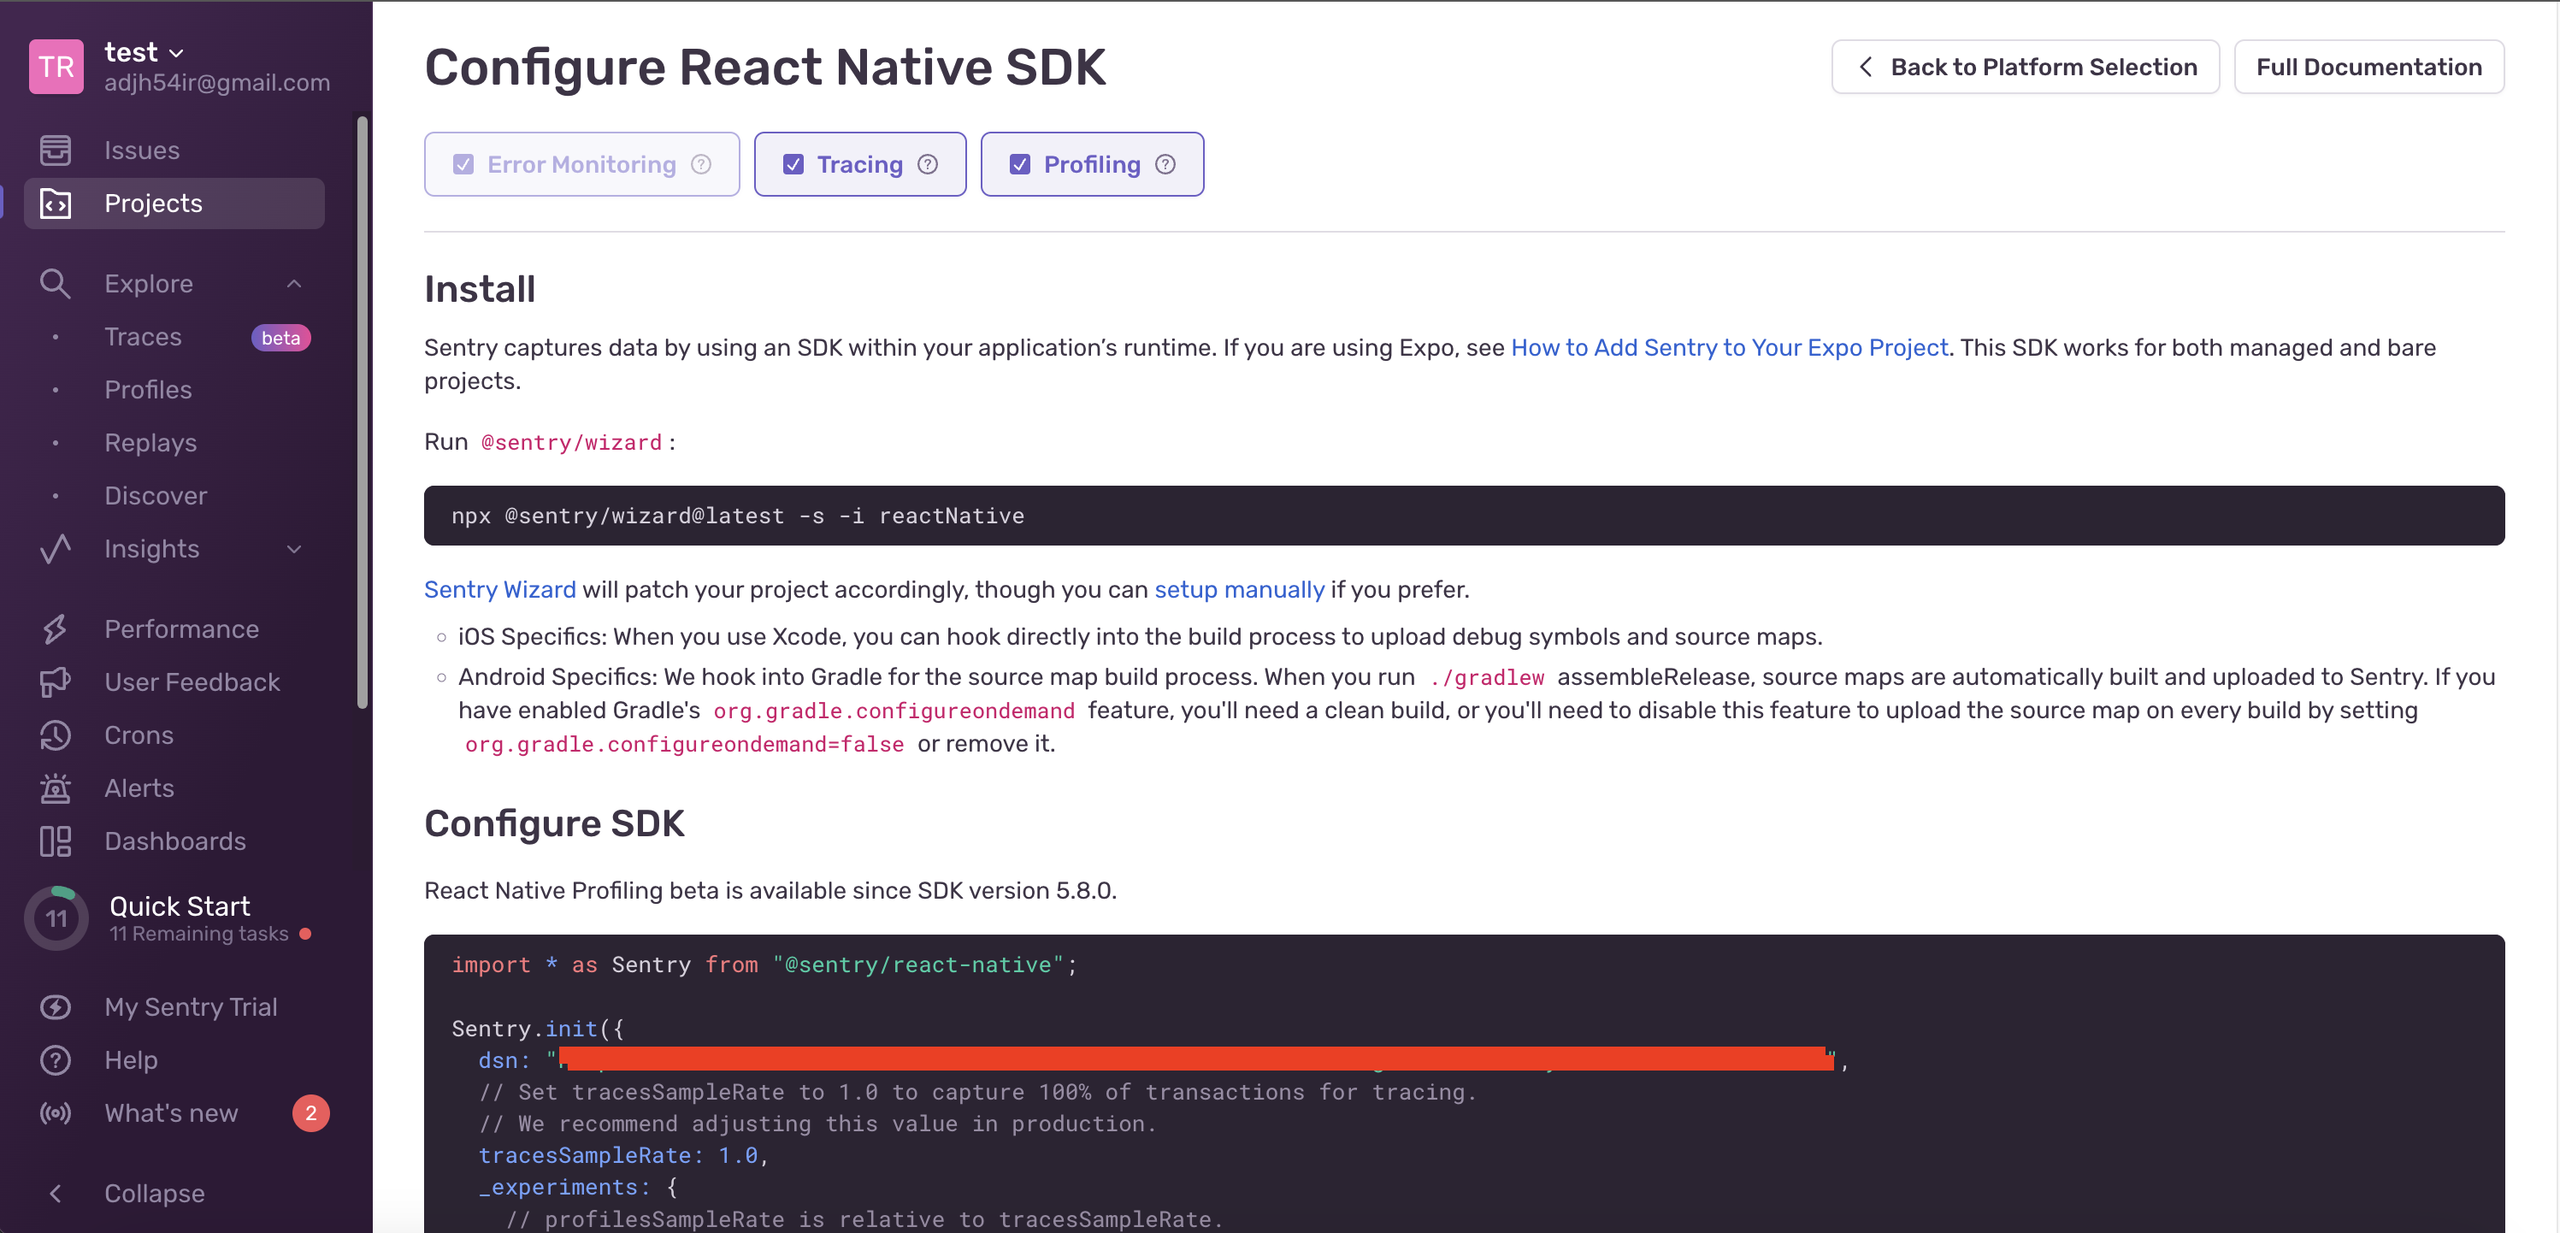2560x1233 pixels.
Task: Toggle the Error Monitoring checkbox
Action: point(463,164)
